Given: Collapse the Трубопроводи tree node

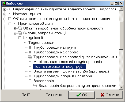Looking at the screenshot, I should coord(20,43).
